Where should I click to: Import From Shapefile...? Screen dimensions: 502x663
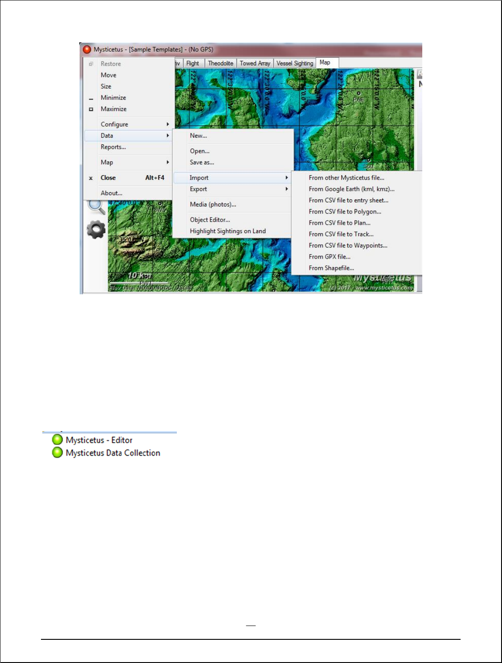pos(357,268)
